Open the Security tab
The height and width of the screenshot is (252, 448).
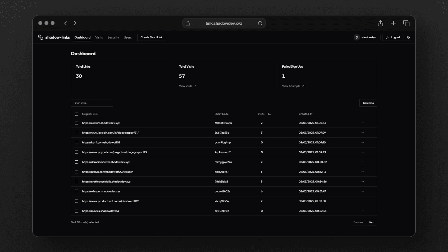tap(113, 37)
